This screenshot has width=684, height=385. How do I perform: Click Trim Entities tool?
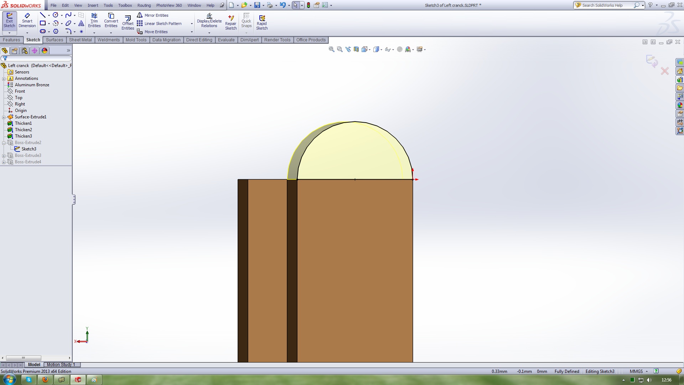94,20
